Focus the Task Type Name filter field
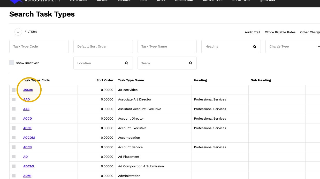 167,46
